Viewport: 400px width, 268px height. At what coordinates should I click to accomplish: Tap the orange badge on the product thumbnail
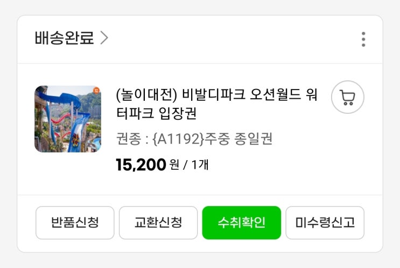tap(96, 91)
